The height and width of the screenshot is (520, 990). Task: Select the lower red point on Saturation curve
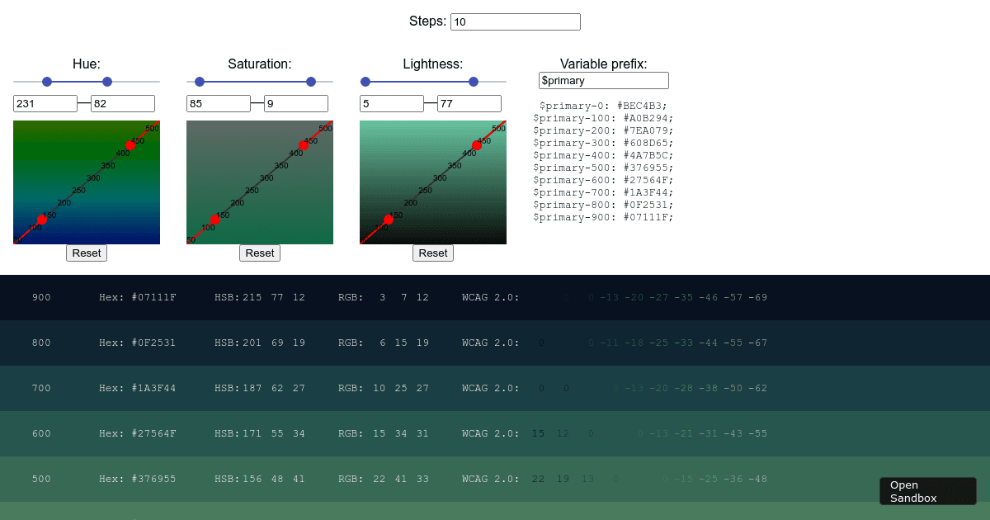tap(215, 219)
